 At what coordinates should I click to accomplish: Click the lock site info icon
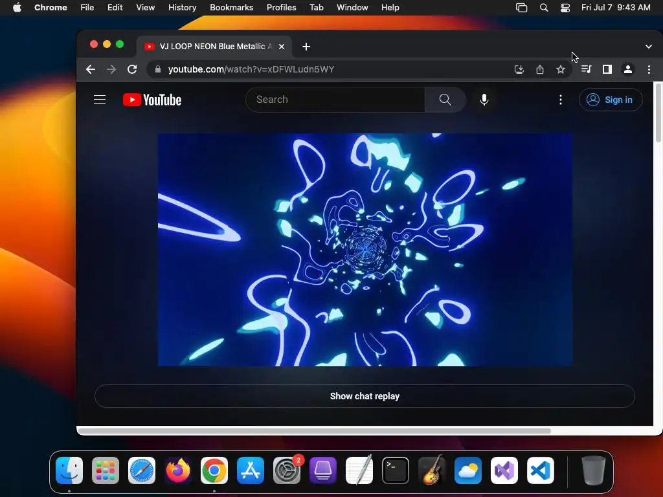pos(158,69)
